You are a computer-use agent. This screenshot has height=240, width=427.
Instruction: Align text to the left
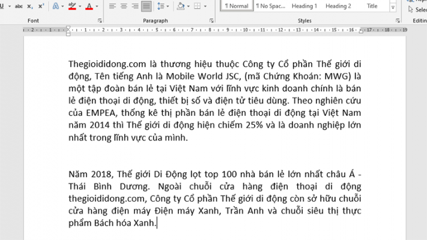click(x=112, y=6)
